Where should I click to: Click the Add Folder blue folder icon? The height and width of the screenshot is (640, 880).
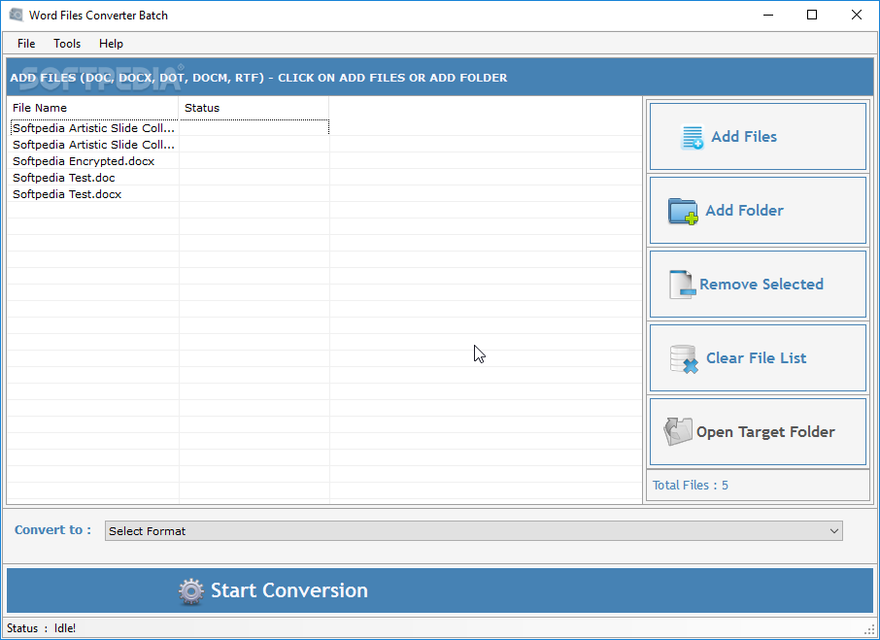click(x=683, y=212)
